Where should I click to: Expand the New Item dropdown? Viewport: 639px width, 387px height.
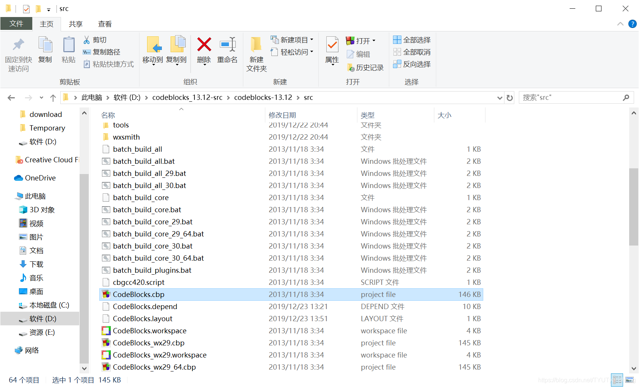(x=312, y=40)
